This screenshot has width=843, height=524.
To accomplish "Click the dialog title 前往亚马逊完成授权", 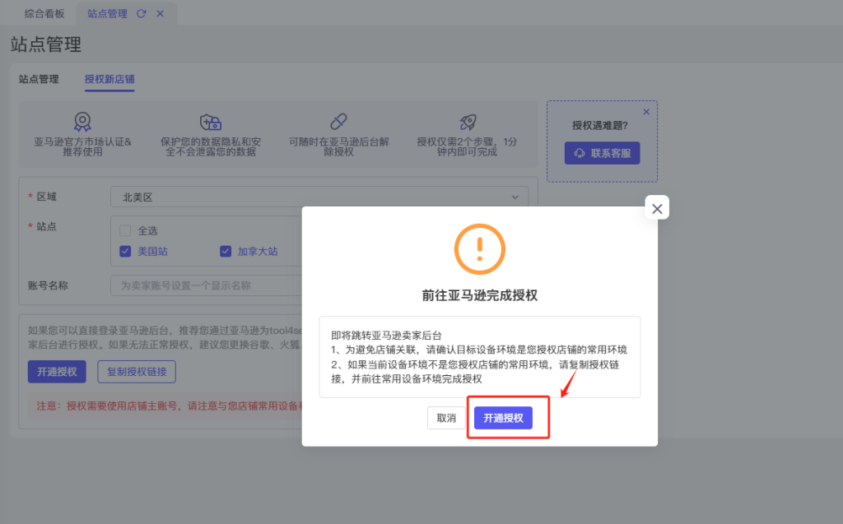I will point(480,295).
